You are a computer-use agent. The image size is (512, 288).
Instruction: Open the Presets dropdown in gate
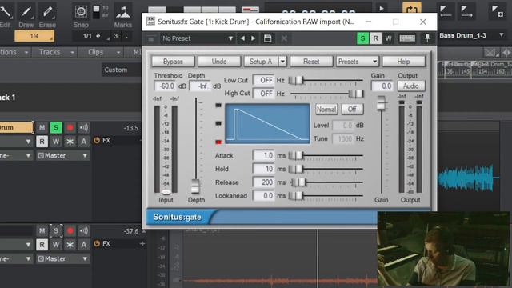click(x=358, y=62)
